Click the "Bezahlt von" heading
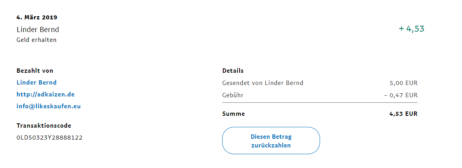 [35, 71]
